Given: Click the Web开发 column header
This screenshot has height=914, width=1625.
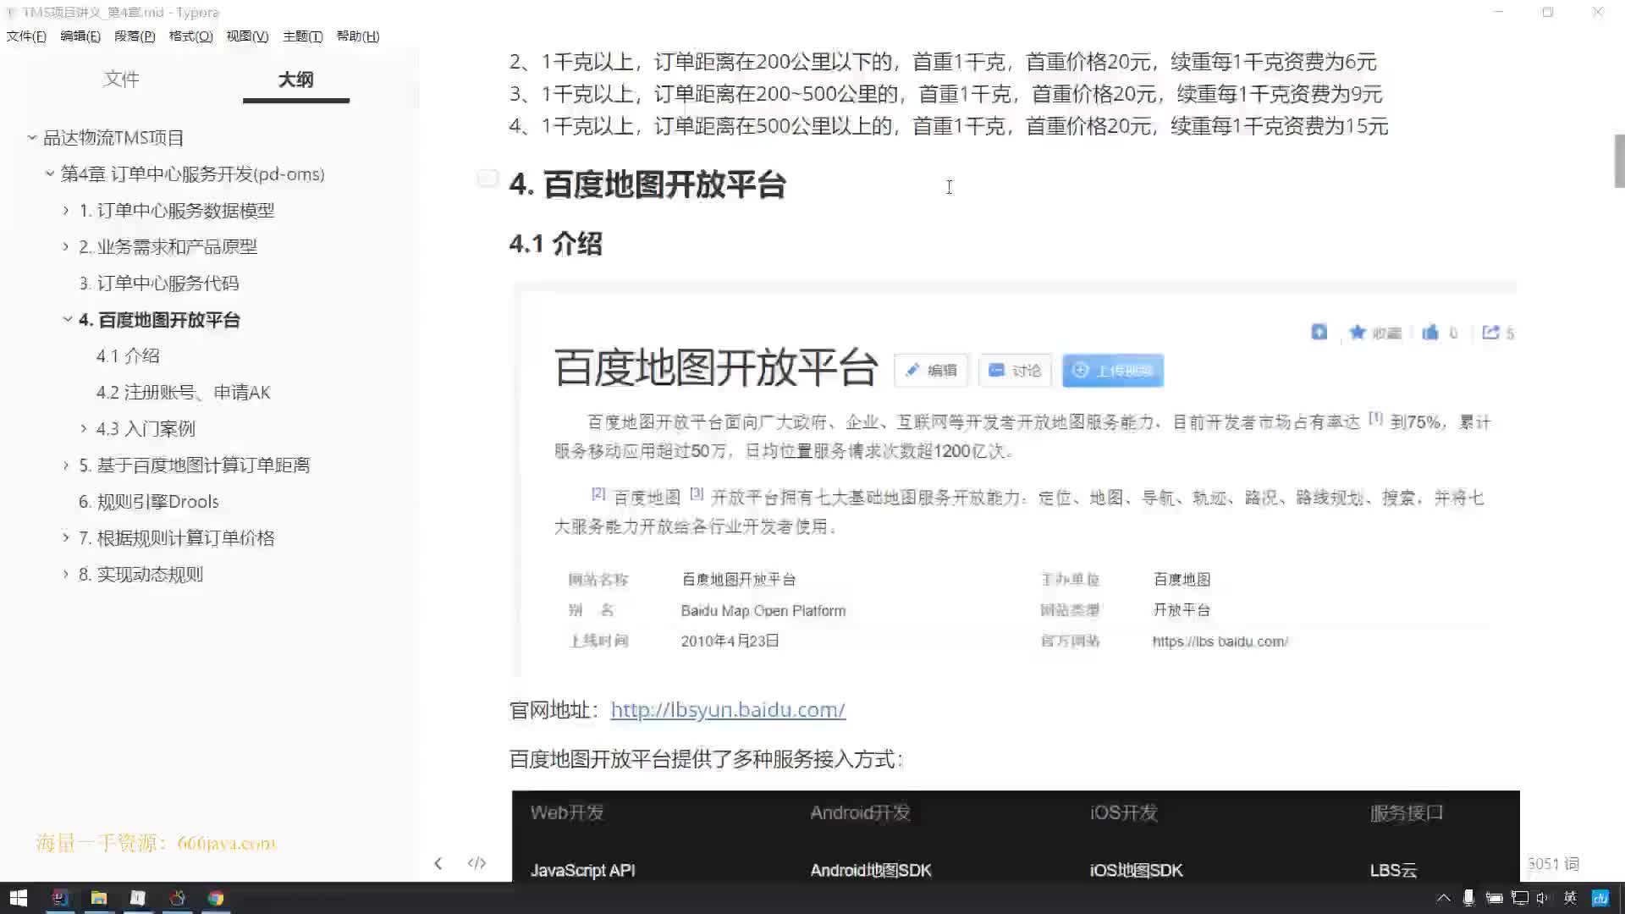Looking at the screenshot, I should pos(567,812).
